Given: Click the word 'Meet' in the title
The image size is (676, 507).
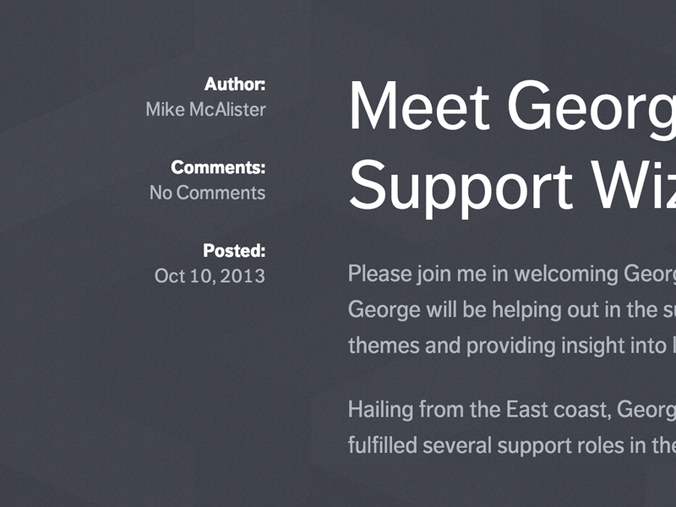Looking at the screenshot, I should pos(419,105).
